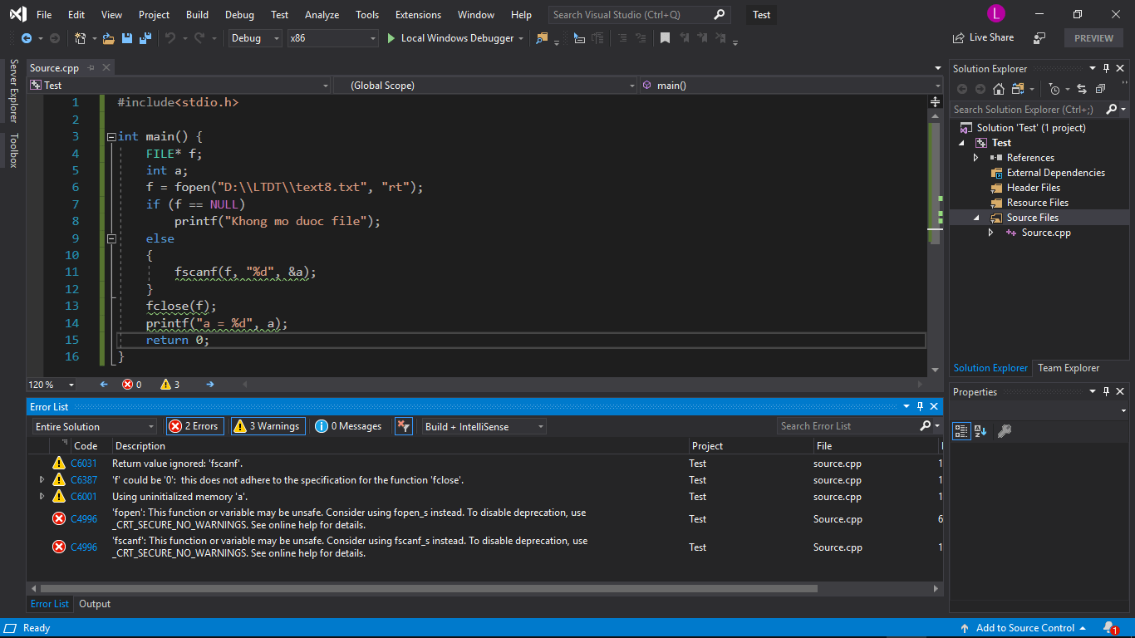This screenshot has height=638, width=1135.
Task: Start debugging with the green play icon
Action: click(x=392, y=38)
